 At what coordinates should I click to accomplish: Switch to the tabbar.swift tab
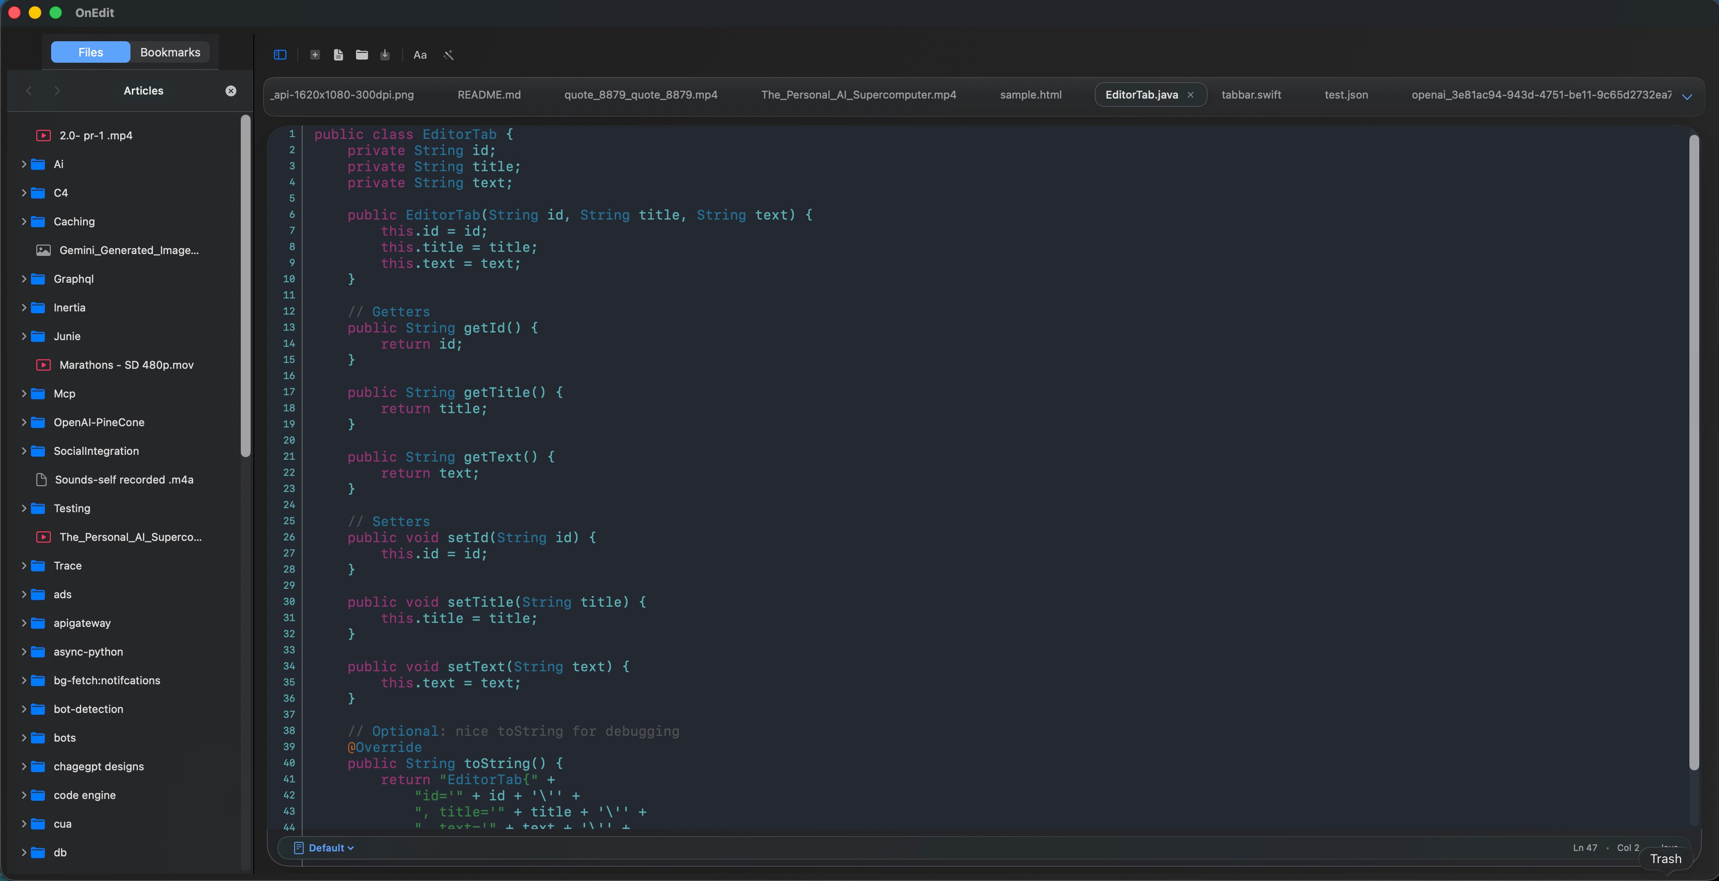point(1251,95)
